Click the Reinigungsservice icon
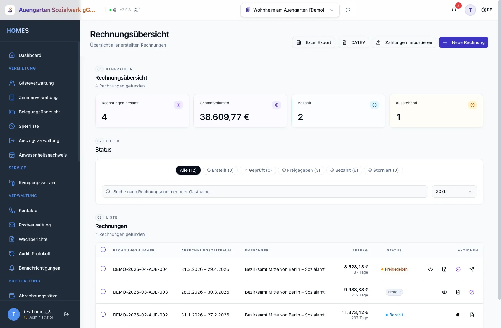 [12, 183]
